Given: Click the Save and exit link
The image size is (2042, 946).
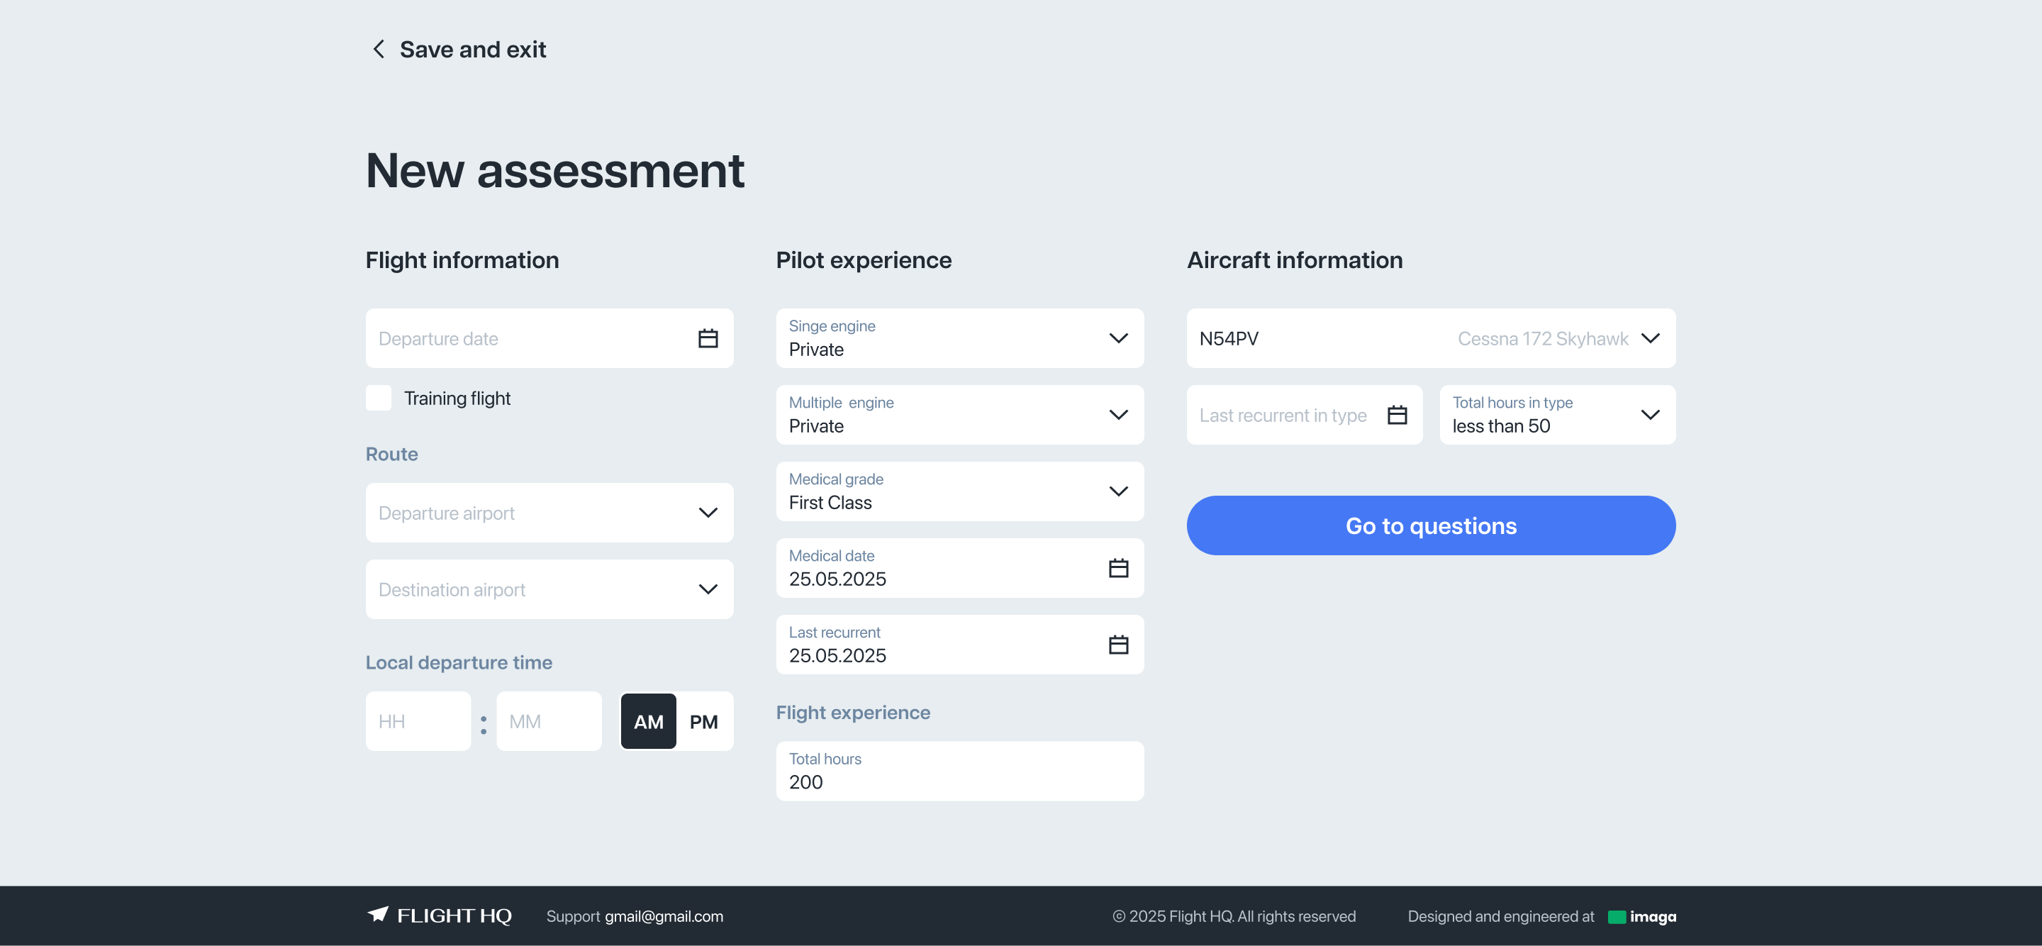Looking at the screenshot, I should tap(473, 48).
